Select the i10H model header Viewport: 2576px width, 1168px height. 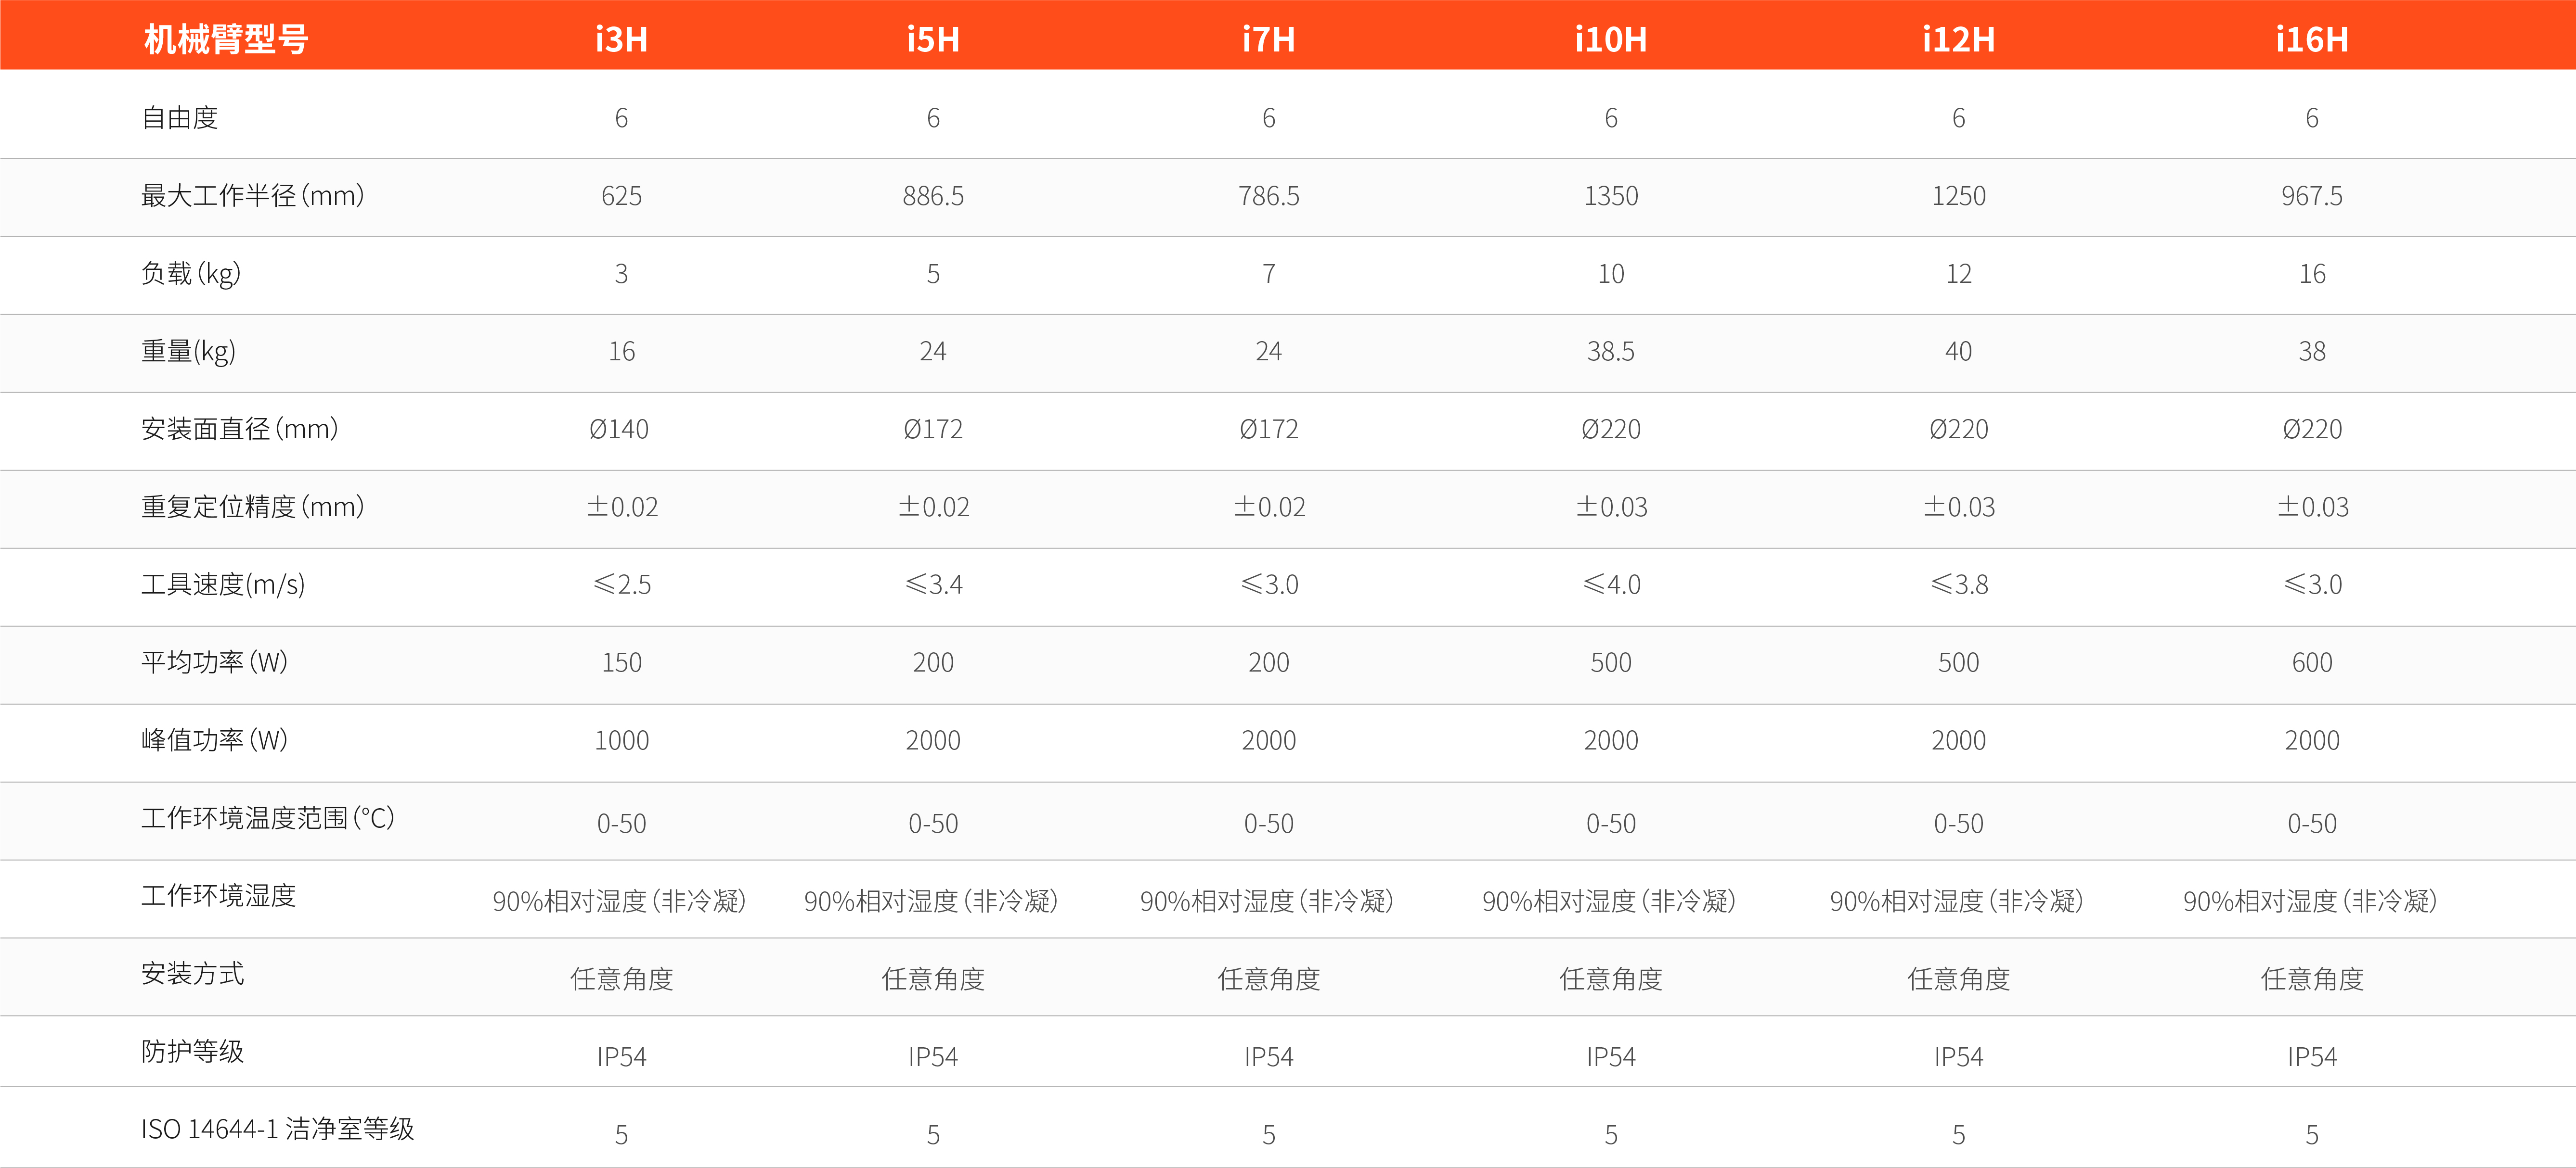[x=1610, y=39]
